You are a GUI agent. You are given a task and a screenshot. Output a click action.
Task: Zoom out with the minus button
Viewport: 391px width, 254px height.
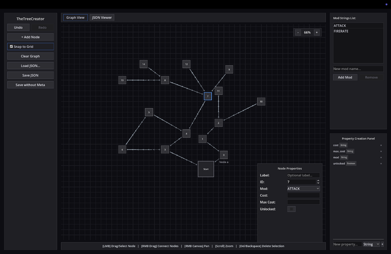pyautogui.click(x=298, y=32)
